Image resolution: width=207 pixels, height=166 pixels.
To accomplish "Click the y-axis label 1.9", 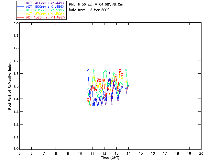I will 16,35.
